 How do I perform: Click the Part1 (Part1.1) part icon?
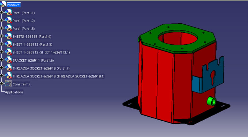coord(8,12)
